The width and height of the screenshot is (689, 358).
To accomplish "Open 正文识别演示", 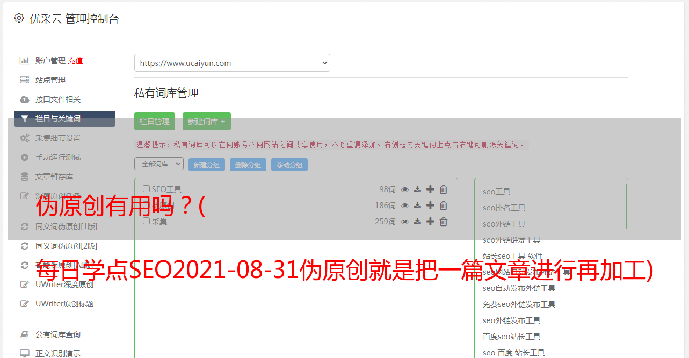I will (x=58, y=354).
